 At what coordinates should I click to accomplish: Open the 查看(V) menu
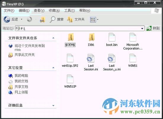[x=39, y=10]
